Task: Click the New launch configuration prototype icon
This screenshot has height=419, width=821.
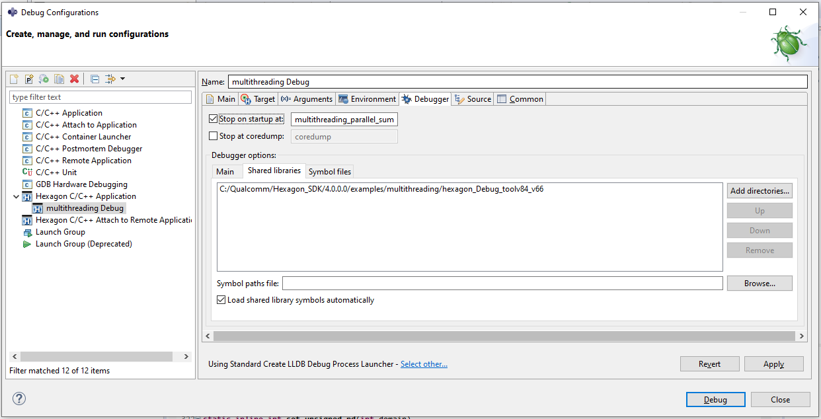Action: [29, 79]
